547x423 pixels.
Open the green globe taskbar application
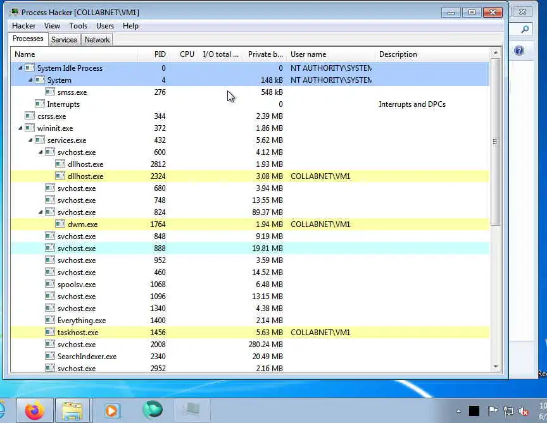153,410
